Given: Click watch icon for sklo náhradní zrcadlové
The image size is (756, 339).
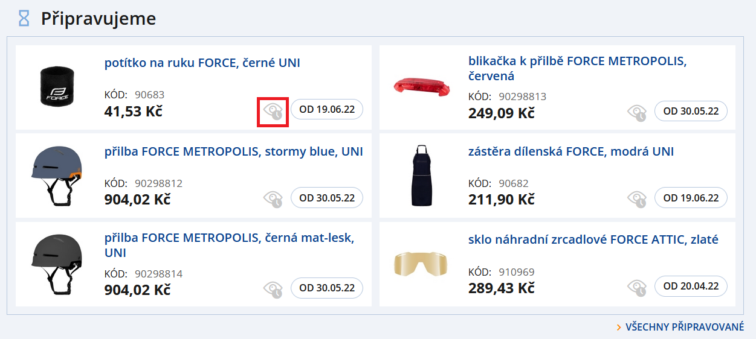Looking at the screenshot, I should coord(637,287).
